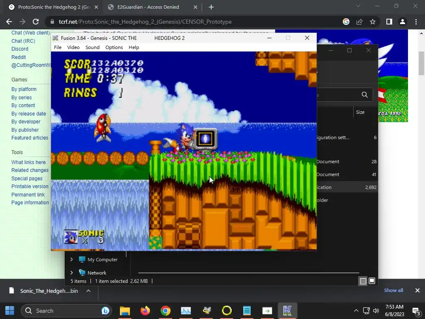Open the Chat (IRC) link
The image size is (425, 319).
[x=23, y=41]
